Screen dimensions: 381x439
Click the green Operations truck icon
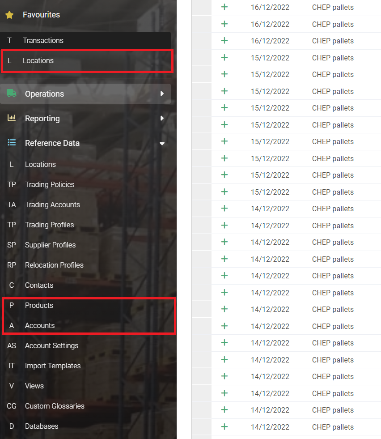point(12,94)
